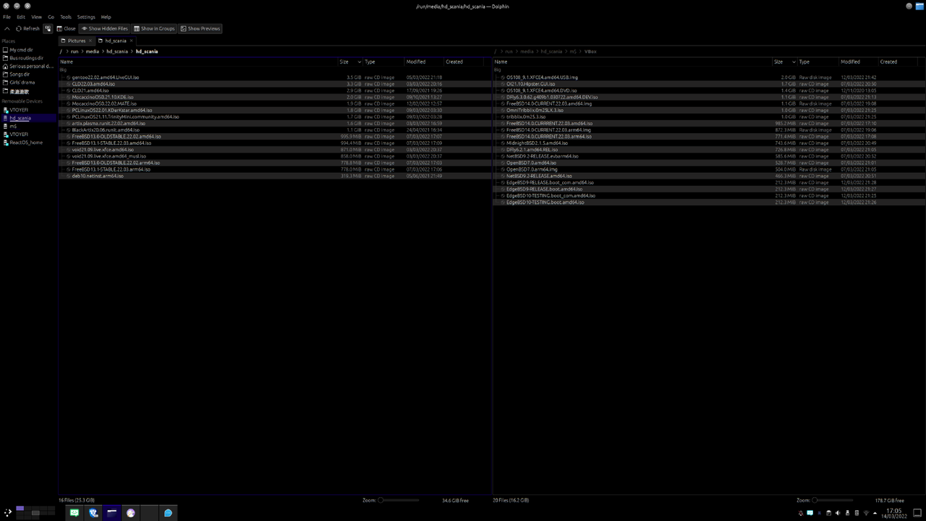
Task: Select CLD22.03.amd64.iso file
Action: [x=93, y=84]
